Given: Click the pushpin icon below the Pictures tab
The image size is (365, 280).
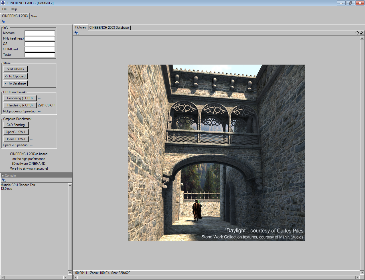Looking at the screenshot, I should pos(76,33).
